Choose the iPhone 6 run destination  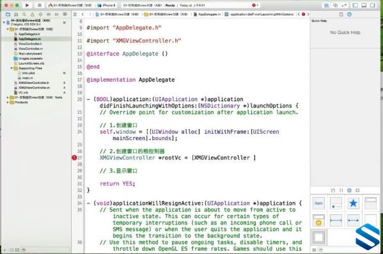point(107,5)
